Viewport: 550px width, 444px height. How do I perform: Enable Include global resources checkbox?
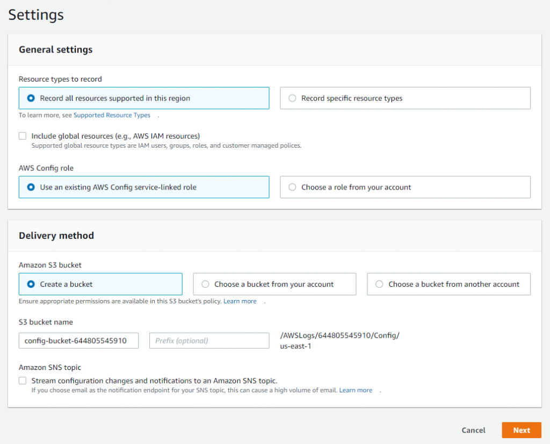coord(23,136)
